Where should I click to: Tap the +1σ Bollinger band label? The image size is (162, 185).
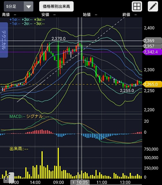coord(15,20)
